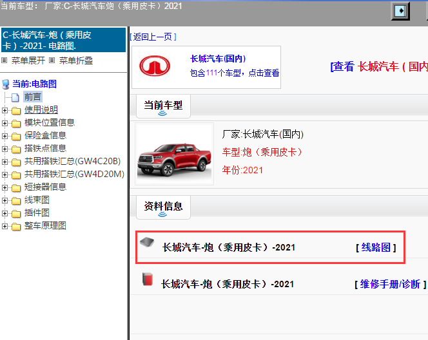Image resolution: width=428 pixels, height=340 pixels.
Task: Expand the 共用搭铁汇总(GW4D20M) node
Action: click(5, 175)
